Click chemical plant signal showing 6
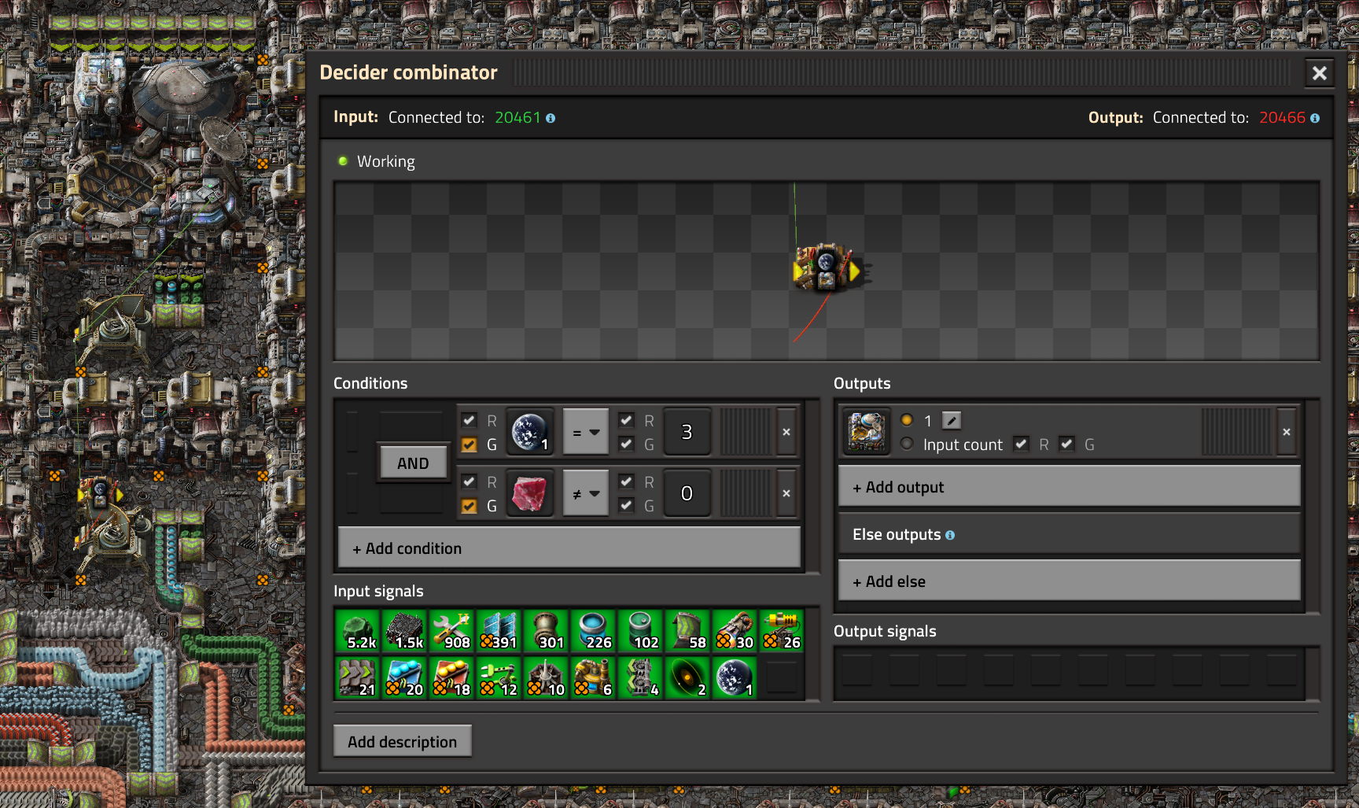1359x808 pixels. [x=593, y=677]
